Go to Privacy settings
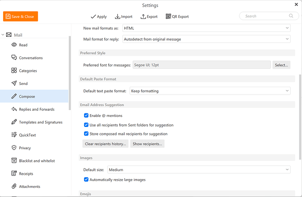302x197 pixels. (34, 148)
